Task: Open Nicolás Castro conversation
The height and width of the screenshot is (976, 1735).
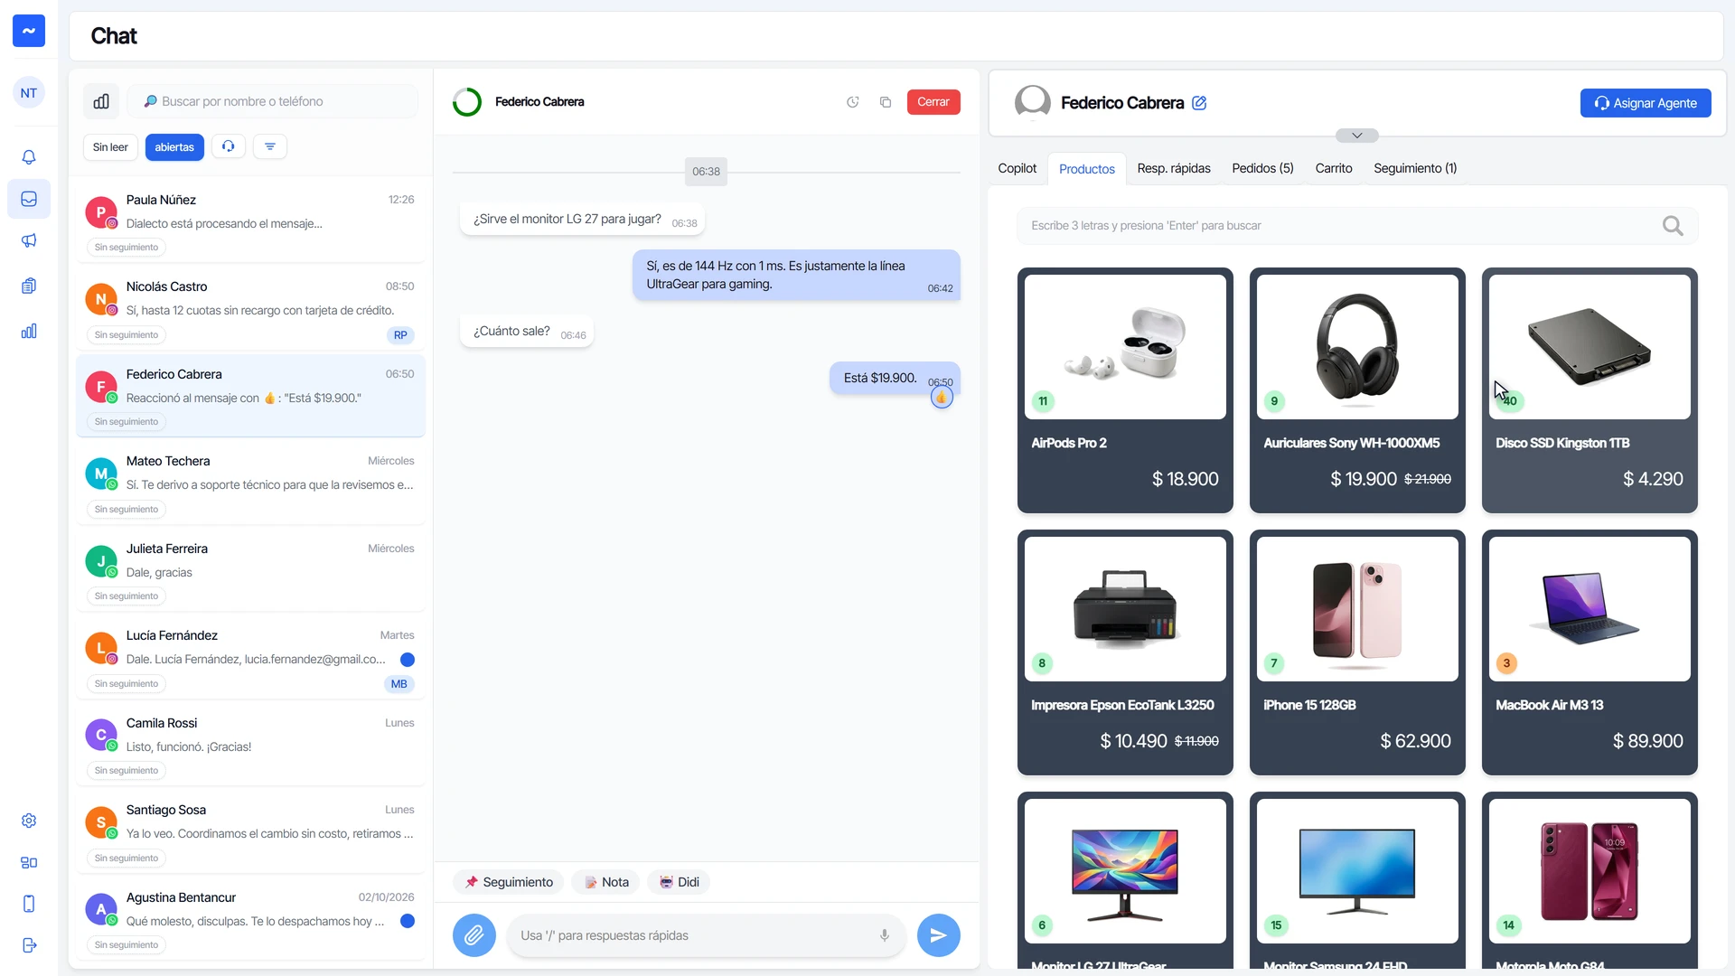Action: [x=250, y=309]
